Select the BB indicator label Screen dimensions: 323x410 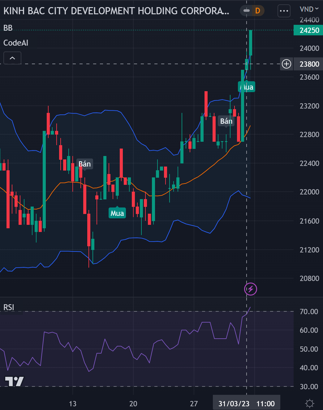point(8,28)
